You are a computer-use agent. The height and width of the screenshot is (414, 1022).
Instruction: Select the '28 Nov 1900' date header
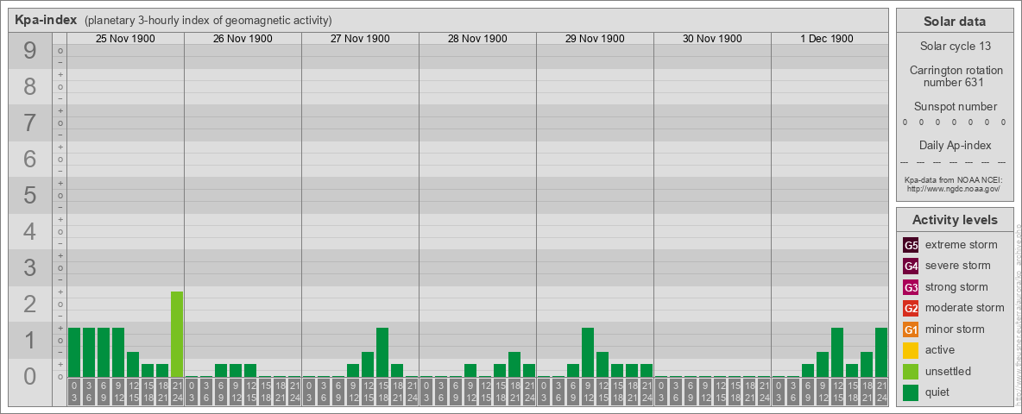pyautogui.click(x=477, y=39)
